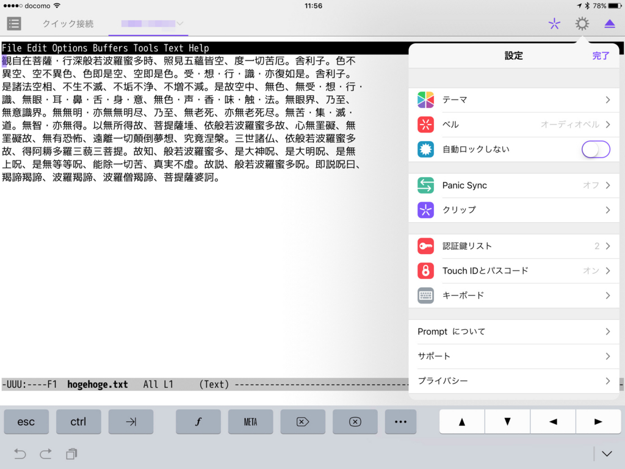Tap the 認証鍵リスト count 2
The image size is (625, 469).
[597, 246]
